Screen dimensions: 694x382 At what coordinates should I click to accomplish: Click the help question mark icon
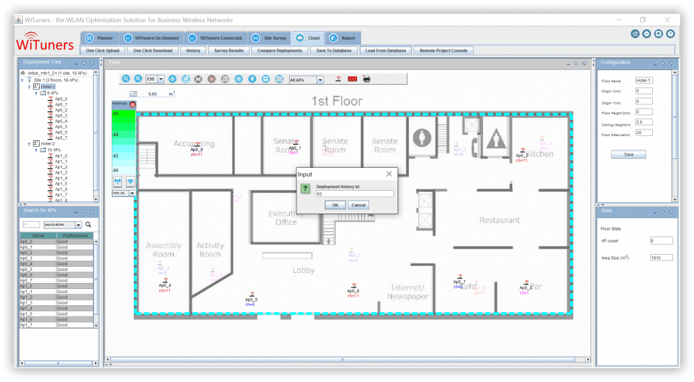tap(670, 34)
